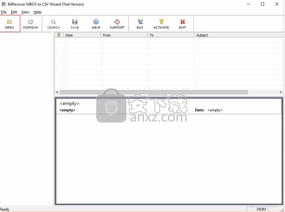The image size is (285, 212).
Task: Sort by the To column header
Action: pyautogui.click(x=171, y=35)
